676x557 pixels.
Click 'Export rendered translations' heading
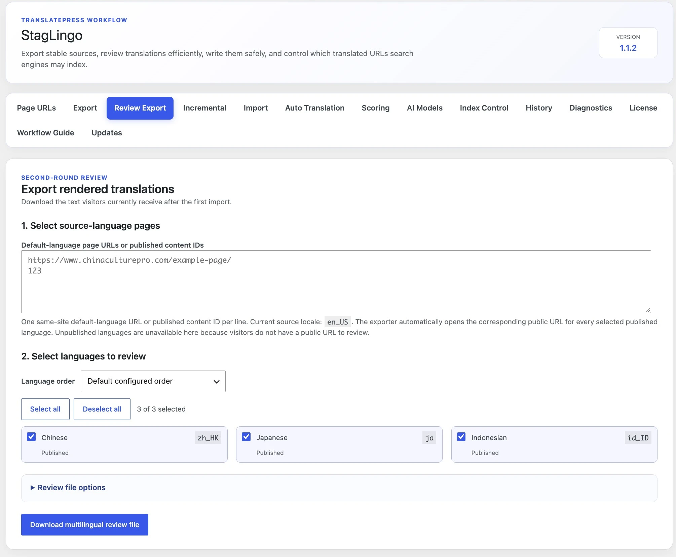coord(98,189)
